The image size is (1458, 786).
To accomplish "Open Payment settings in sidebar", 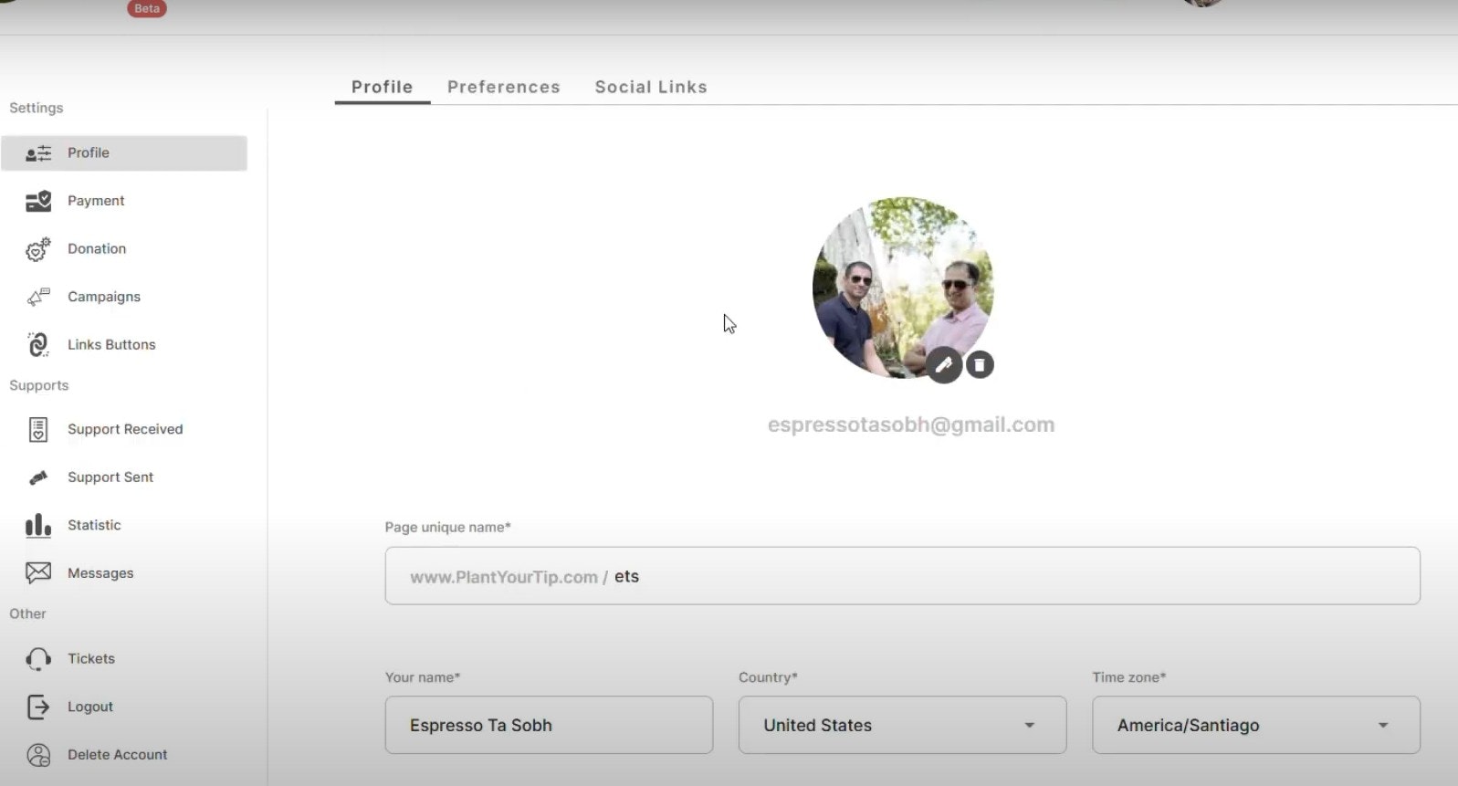I will (96, 201).
